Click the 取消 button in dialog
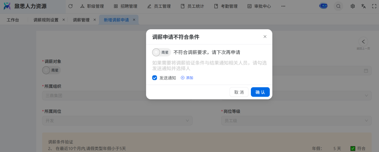379x152 pixels. click(x=239, y=92)
